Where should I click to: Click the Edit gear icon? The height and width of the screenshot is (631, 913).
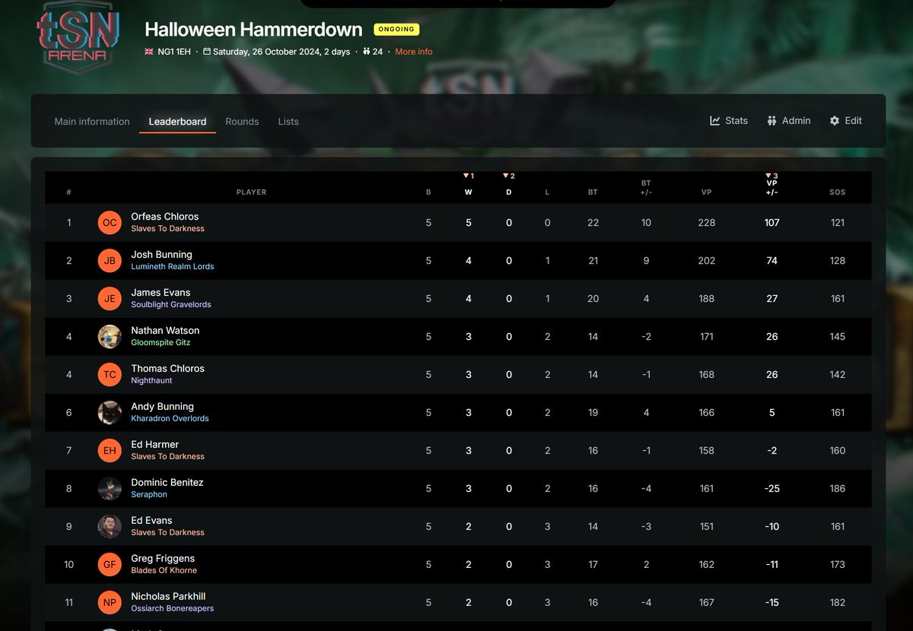click(835, 121)
